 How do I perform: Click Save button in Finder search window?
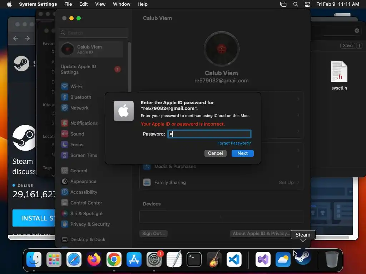[347, 46]
